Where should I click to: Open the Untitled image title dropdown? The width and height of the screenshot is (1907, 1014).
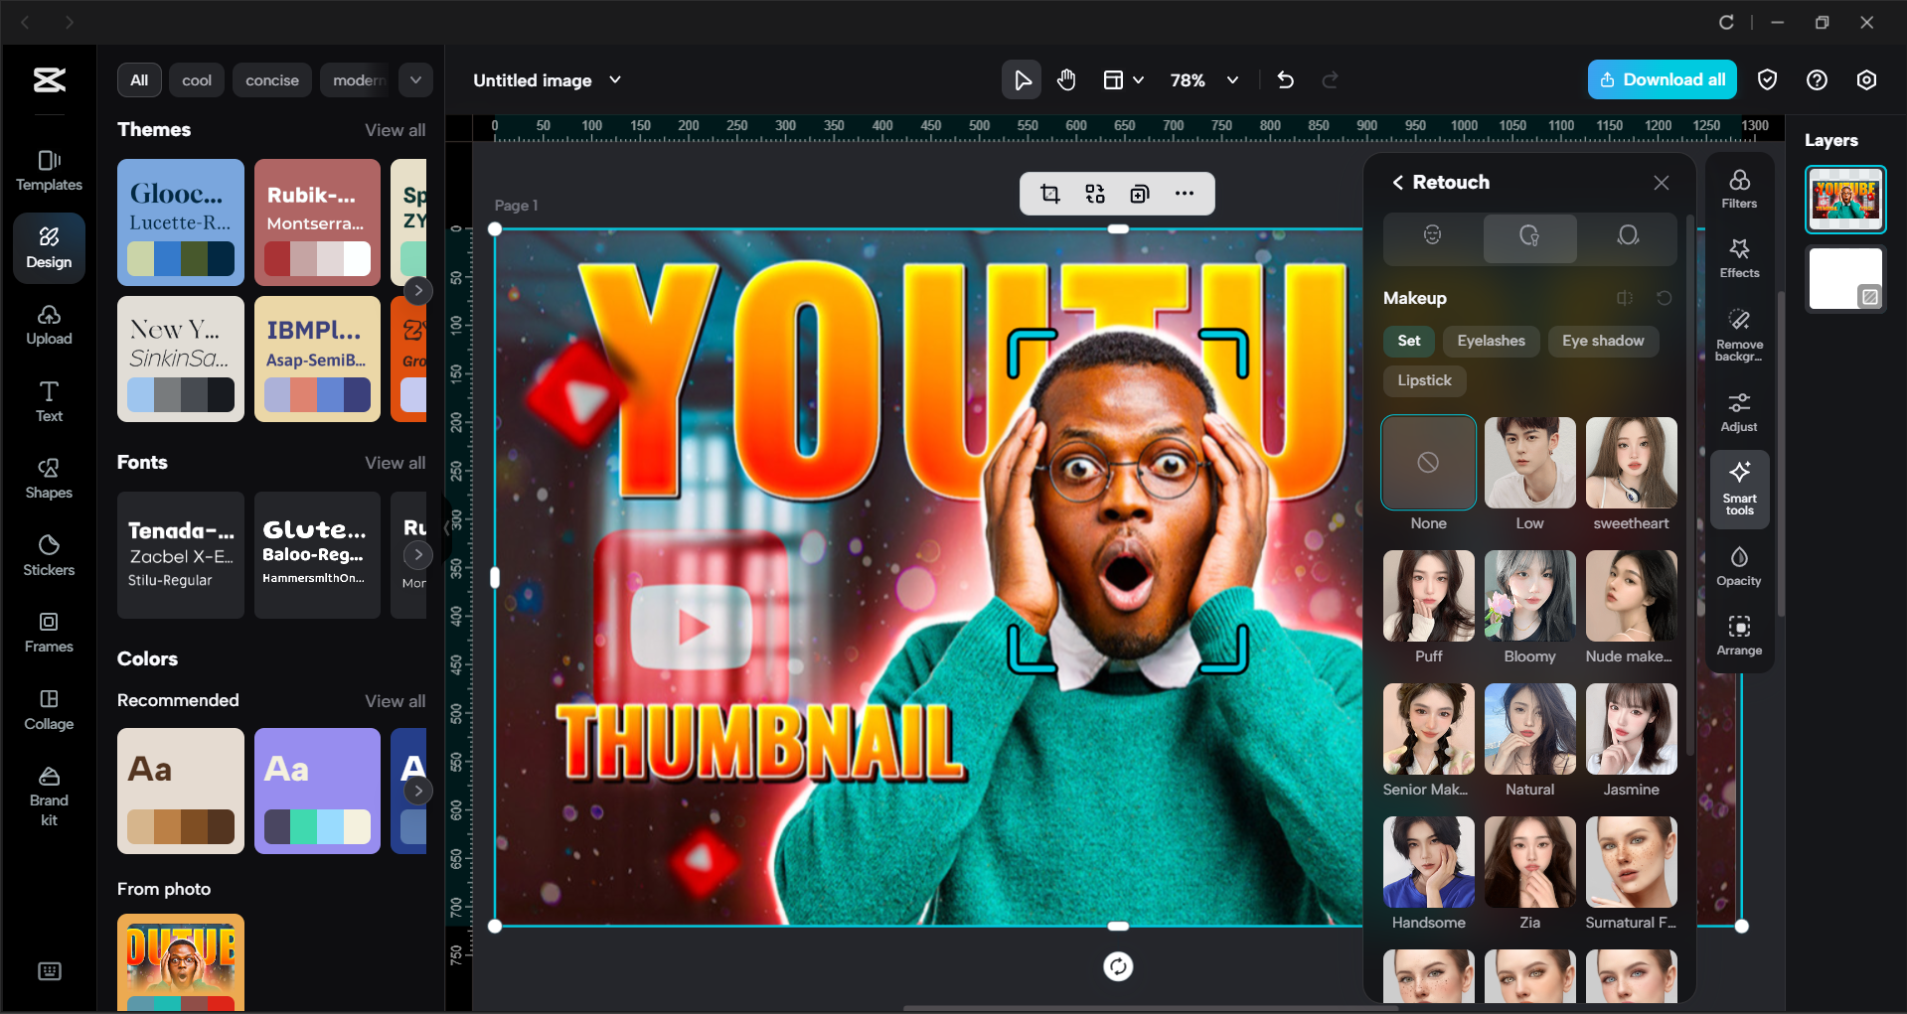point(615,79)
